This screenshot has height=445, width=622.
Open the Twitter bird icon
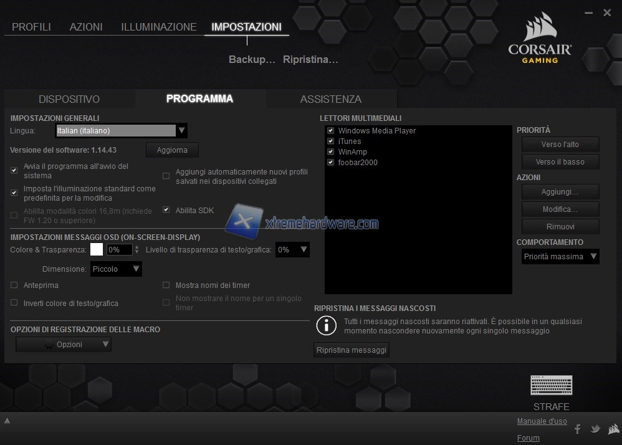click(x=595, y=429)
